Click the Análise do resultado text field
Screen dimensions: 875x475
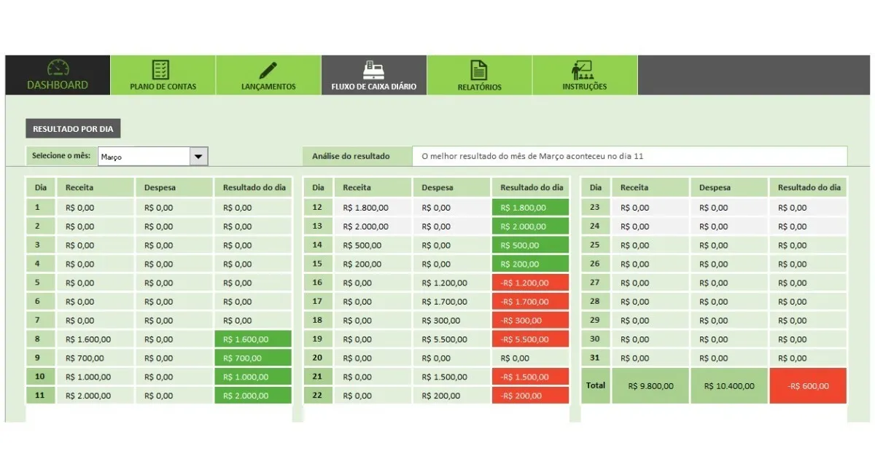click(x=629, y=156)
